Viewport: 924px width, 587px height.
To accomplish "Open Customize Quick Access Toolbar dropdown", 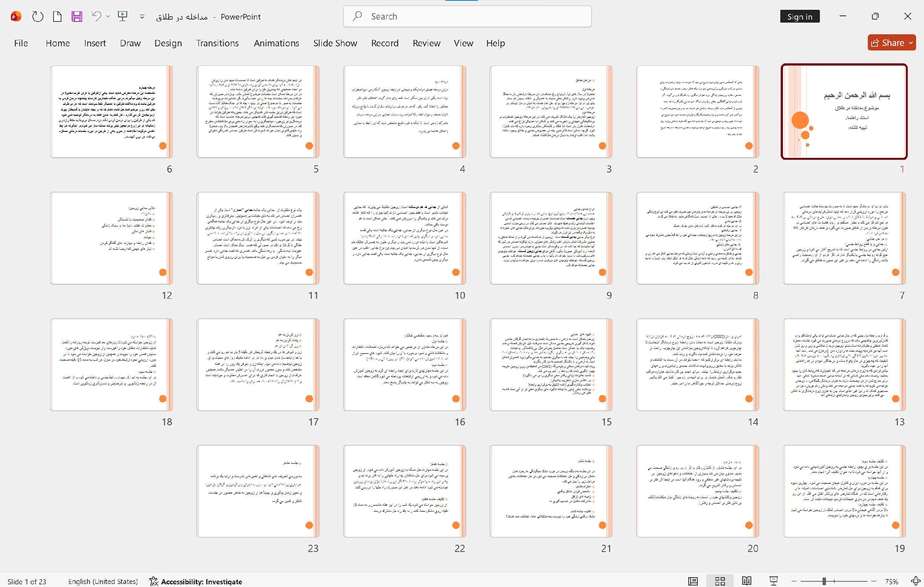I will click(142, 17).
